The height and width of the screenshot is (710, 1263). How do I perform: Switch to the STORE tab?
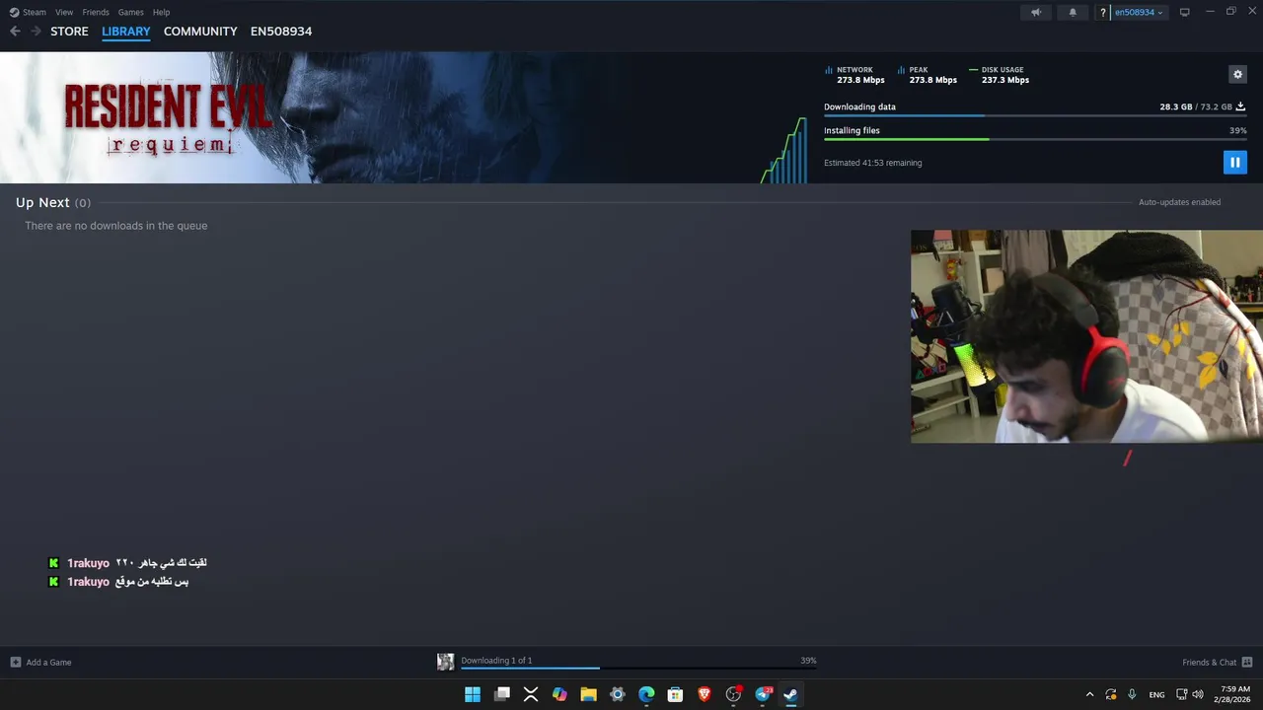tap(69, 32)
